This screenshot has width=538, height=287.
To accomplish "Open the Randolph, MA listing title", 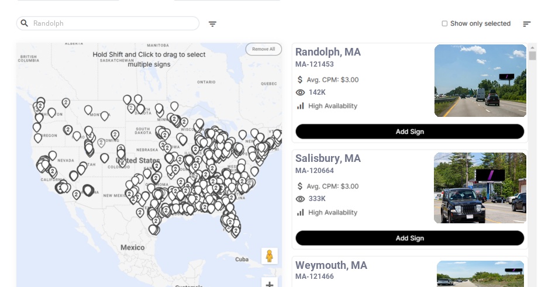I will click(328, 52).
